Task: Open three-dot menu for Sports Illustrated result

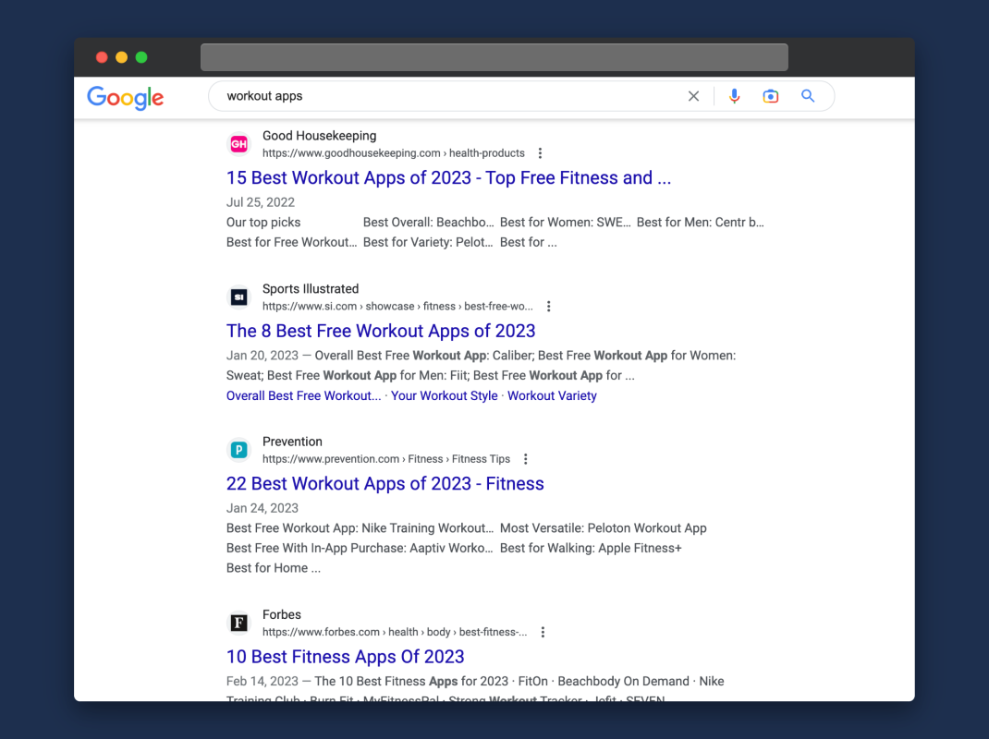Action: (549, 307)
